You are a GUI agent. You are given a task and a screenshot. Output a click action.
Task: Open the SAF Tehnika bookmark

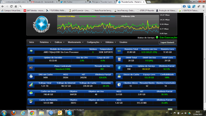coord(34,11)
